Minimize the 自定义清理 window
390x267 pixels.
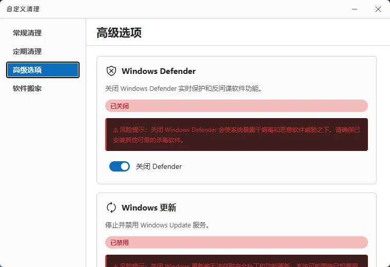pos(355,9)
